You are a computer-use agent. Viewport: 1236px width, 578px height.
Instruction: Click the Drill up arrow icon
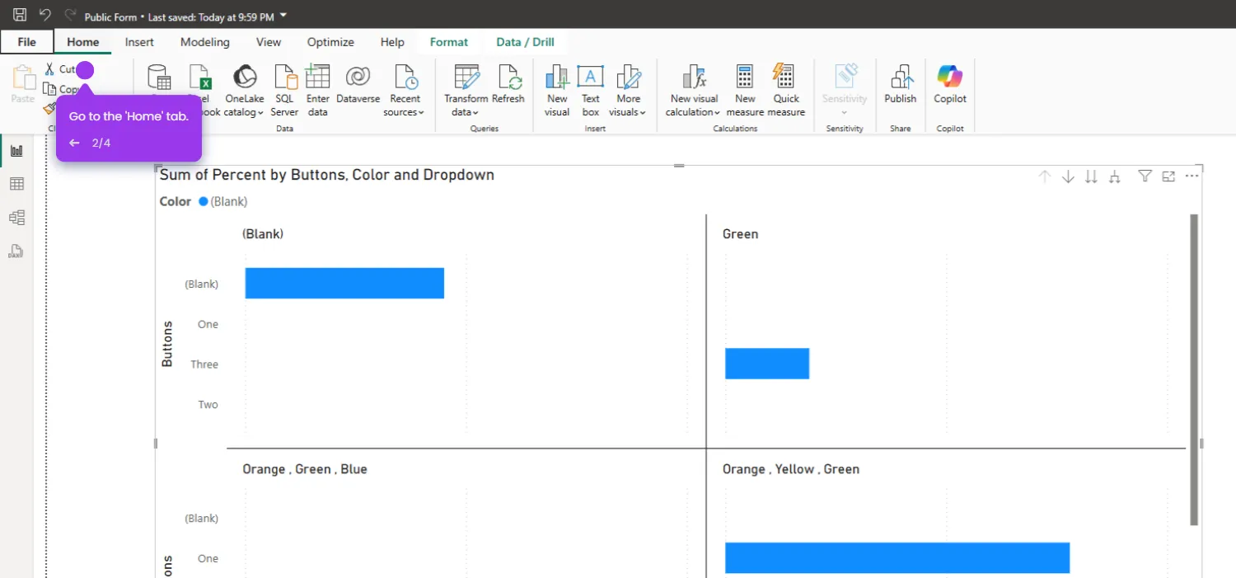(x=1045, y=176)
